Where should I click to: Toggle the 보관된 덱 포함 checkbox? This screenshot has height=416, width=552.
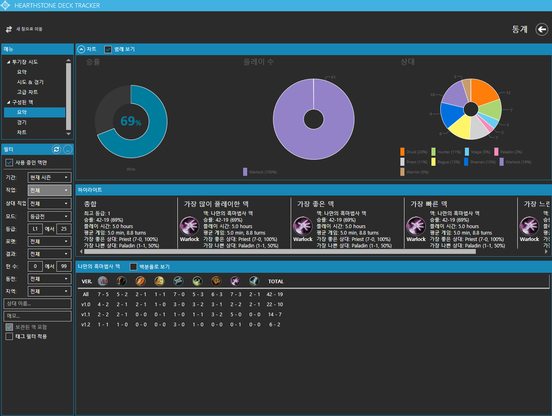[x=9, y=327]
